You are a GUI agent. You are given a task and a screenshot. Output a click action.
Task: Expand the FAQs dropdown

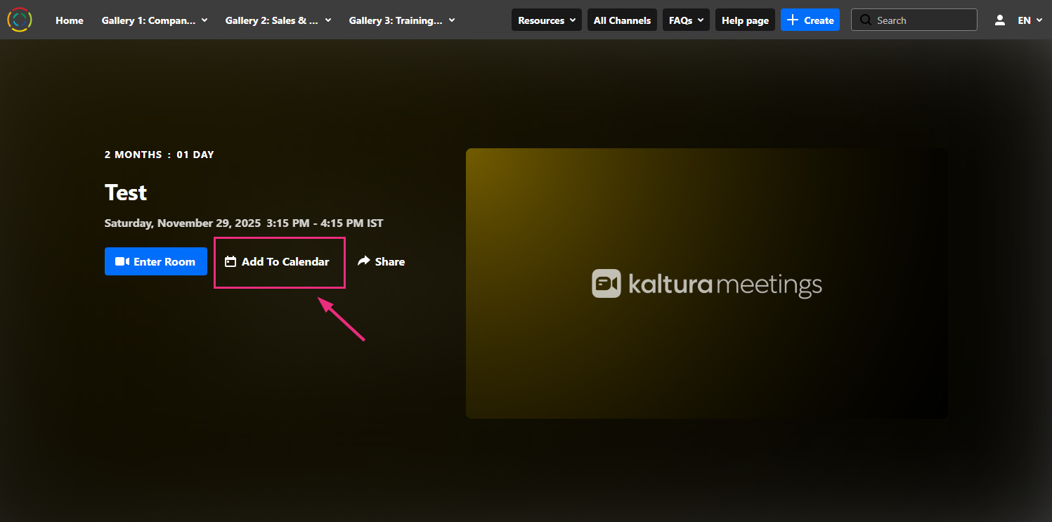(x=686, y=20)
